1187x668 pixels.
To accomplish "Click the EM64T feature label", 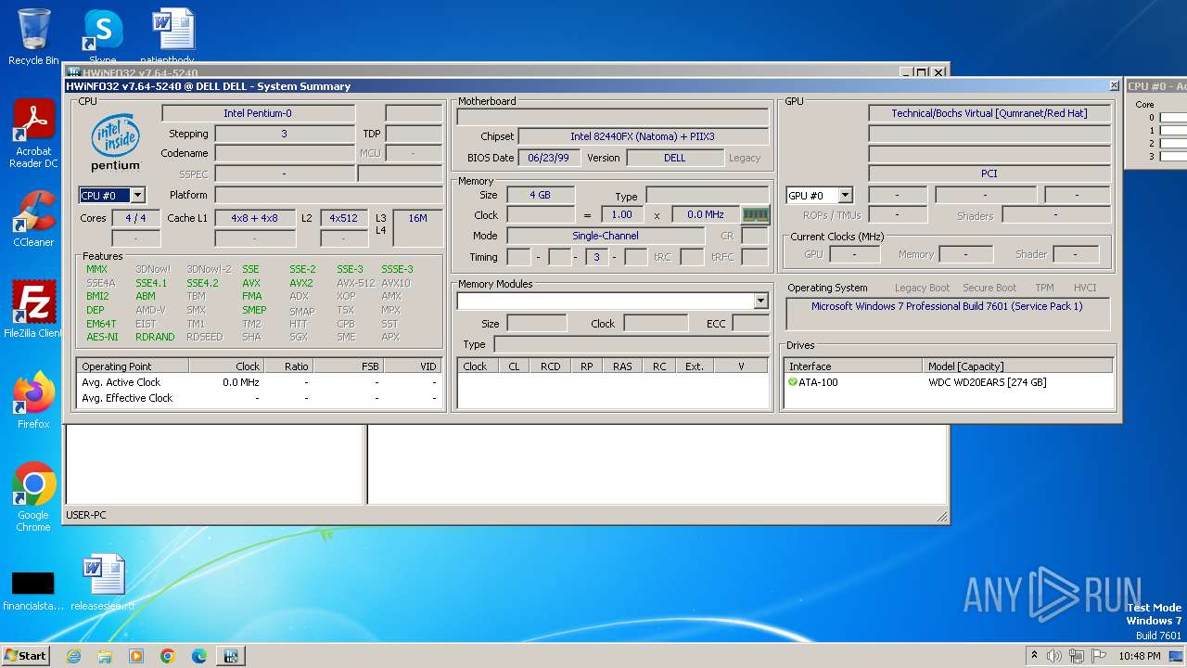I will [x=101, y=324].
